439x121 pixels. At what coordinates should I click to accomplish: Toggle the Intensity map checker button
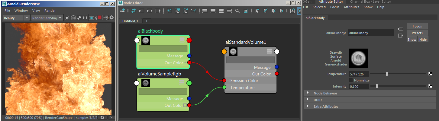[x=431, y=86]
